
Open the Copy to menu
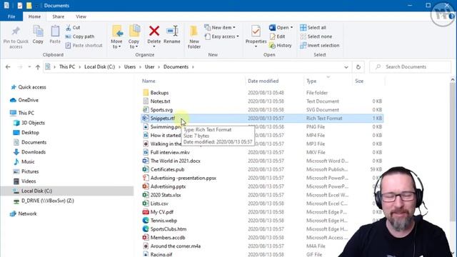click(134, 37)
